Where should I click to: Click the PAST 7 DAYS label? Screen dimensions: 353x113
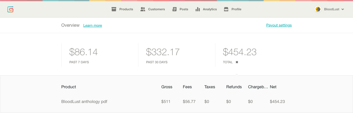click(79, 62)
